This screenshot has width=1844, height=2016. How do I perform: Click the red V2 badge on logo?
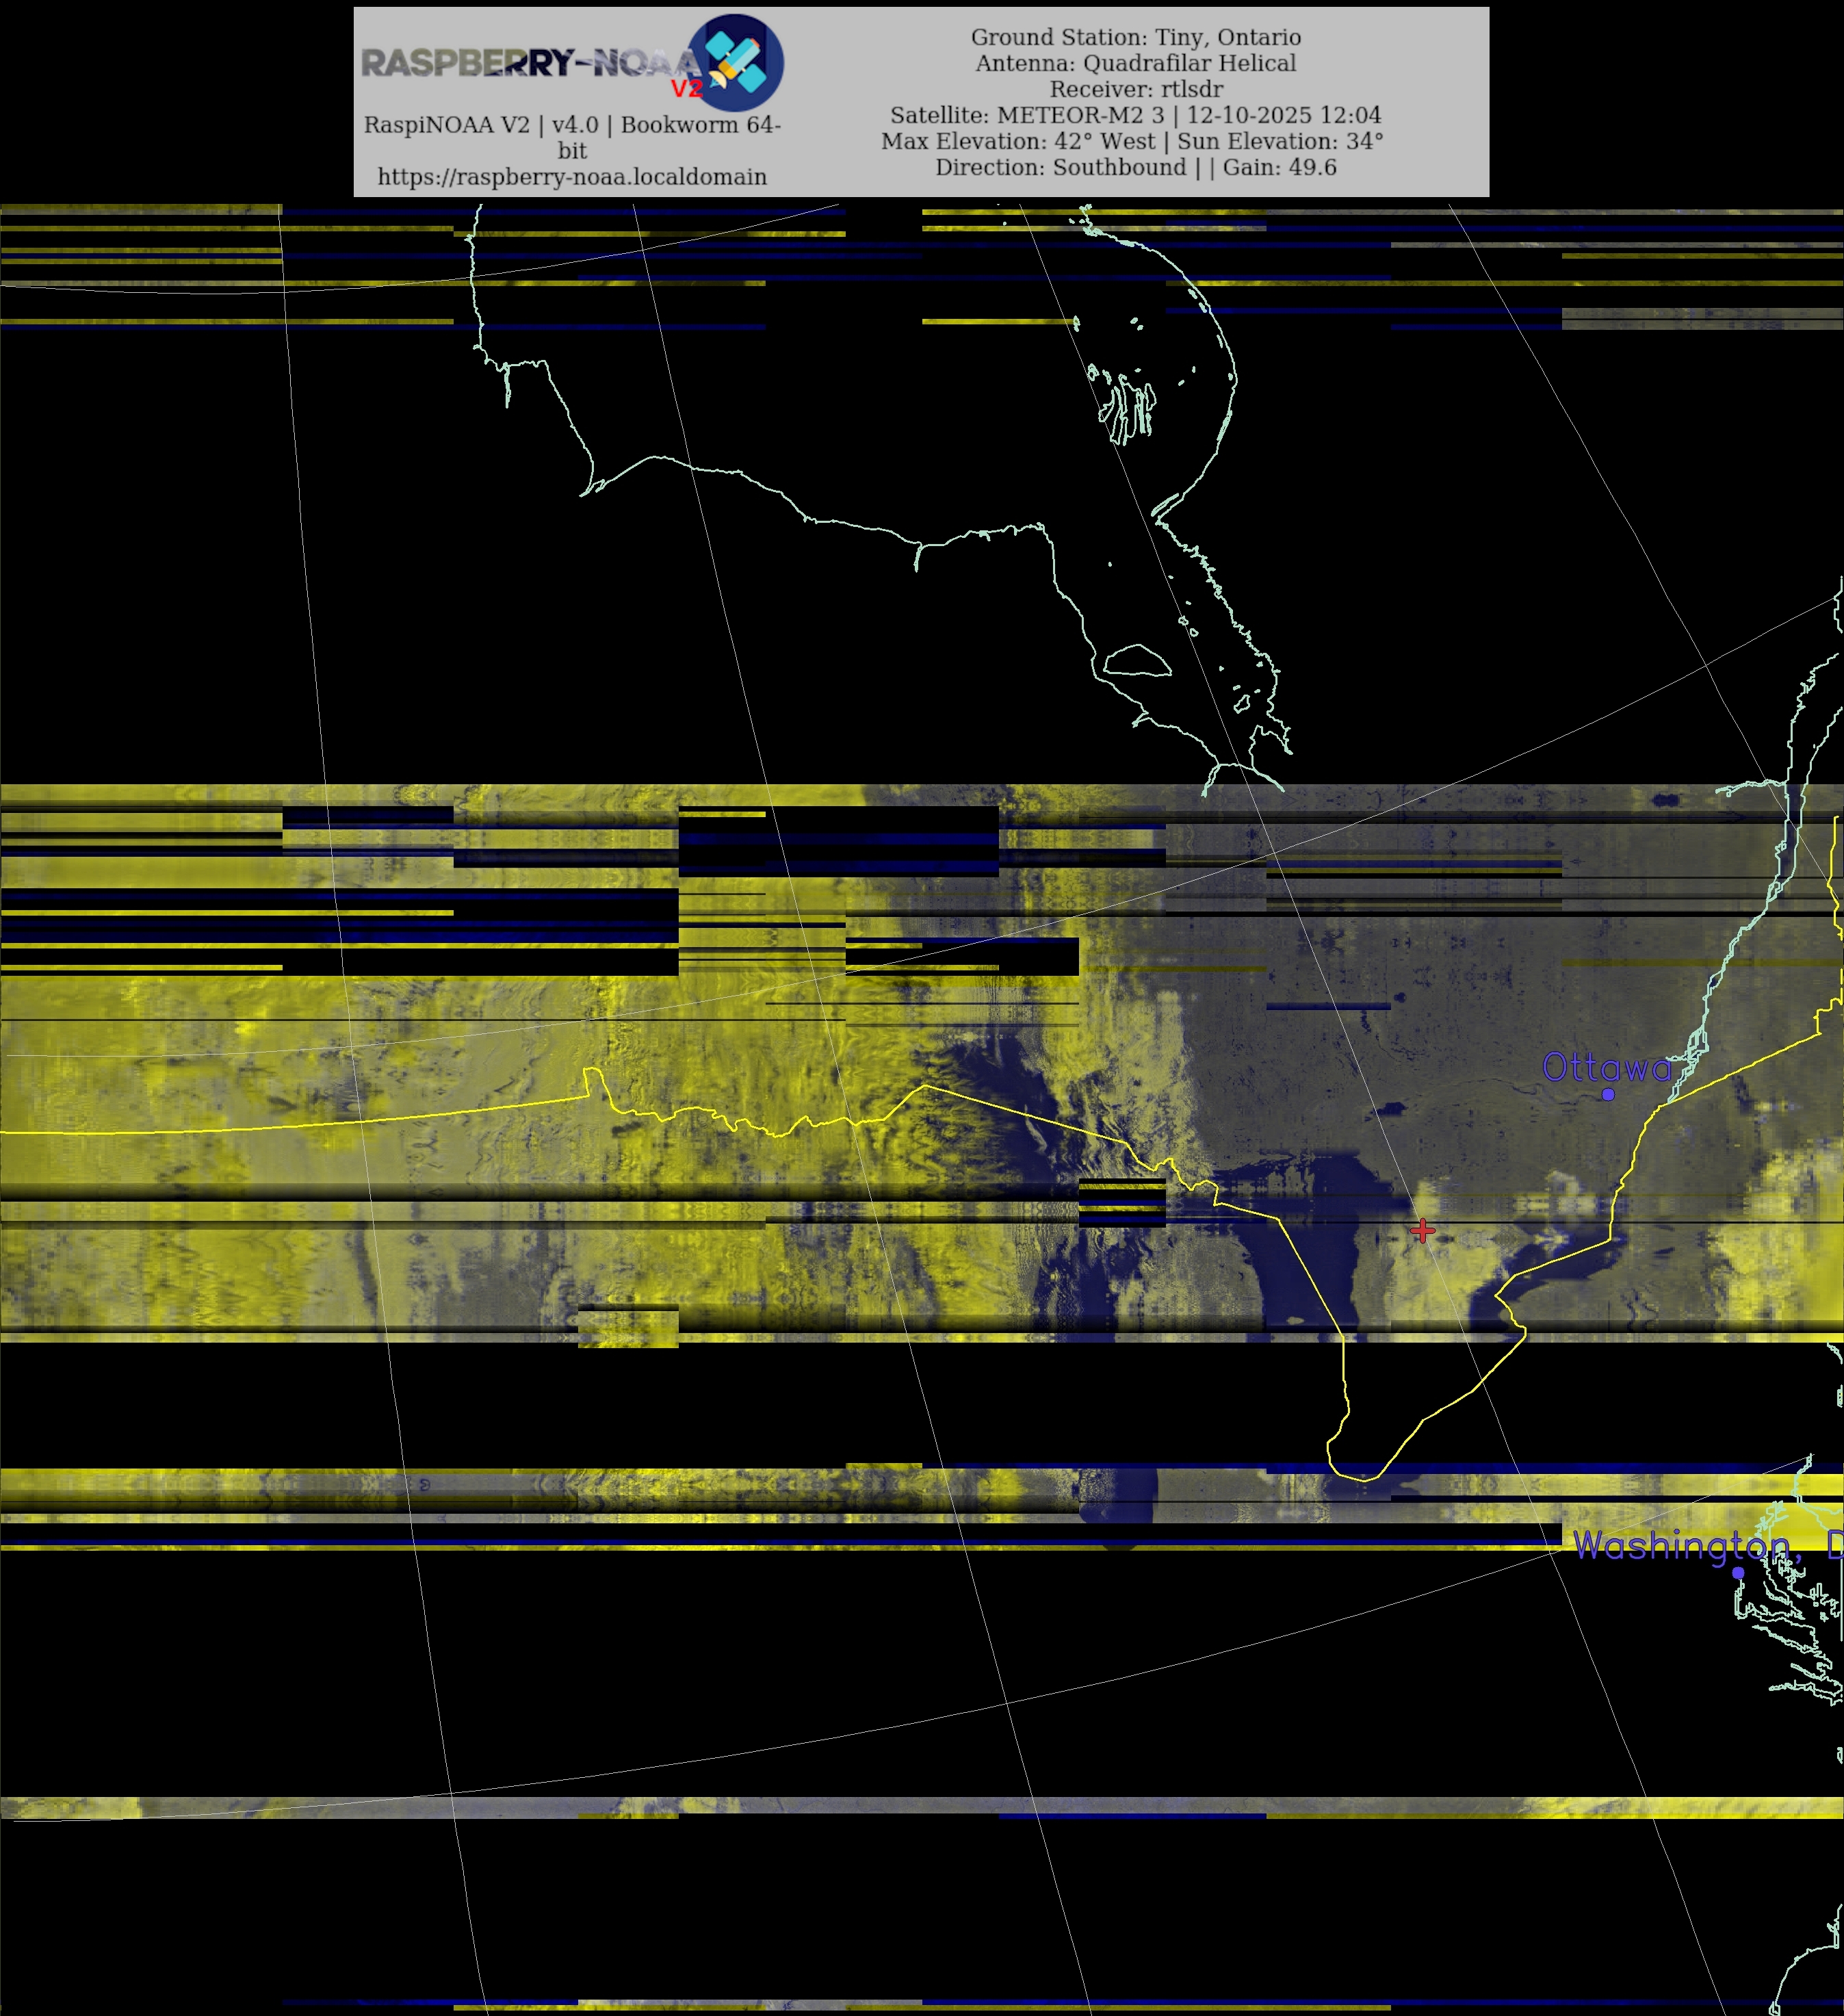click(686, 89)
